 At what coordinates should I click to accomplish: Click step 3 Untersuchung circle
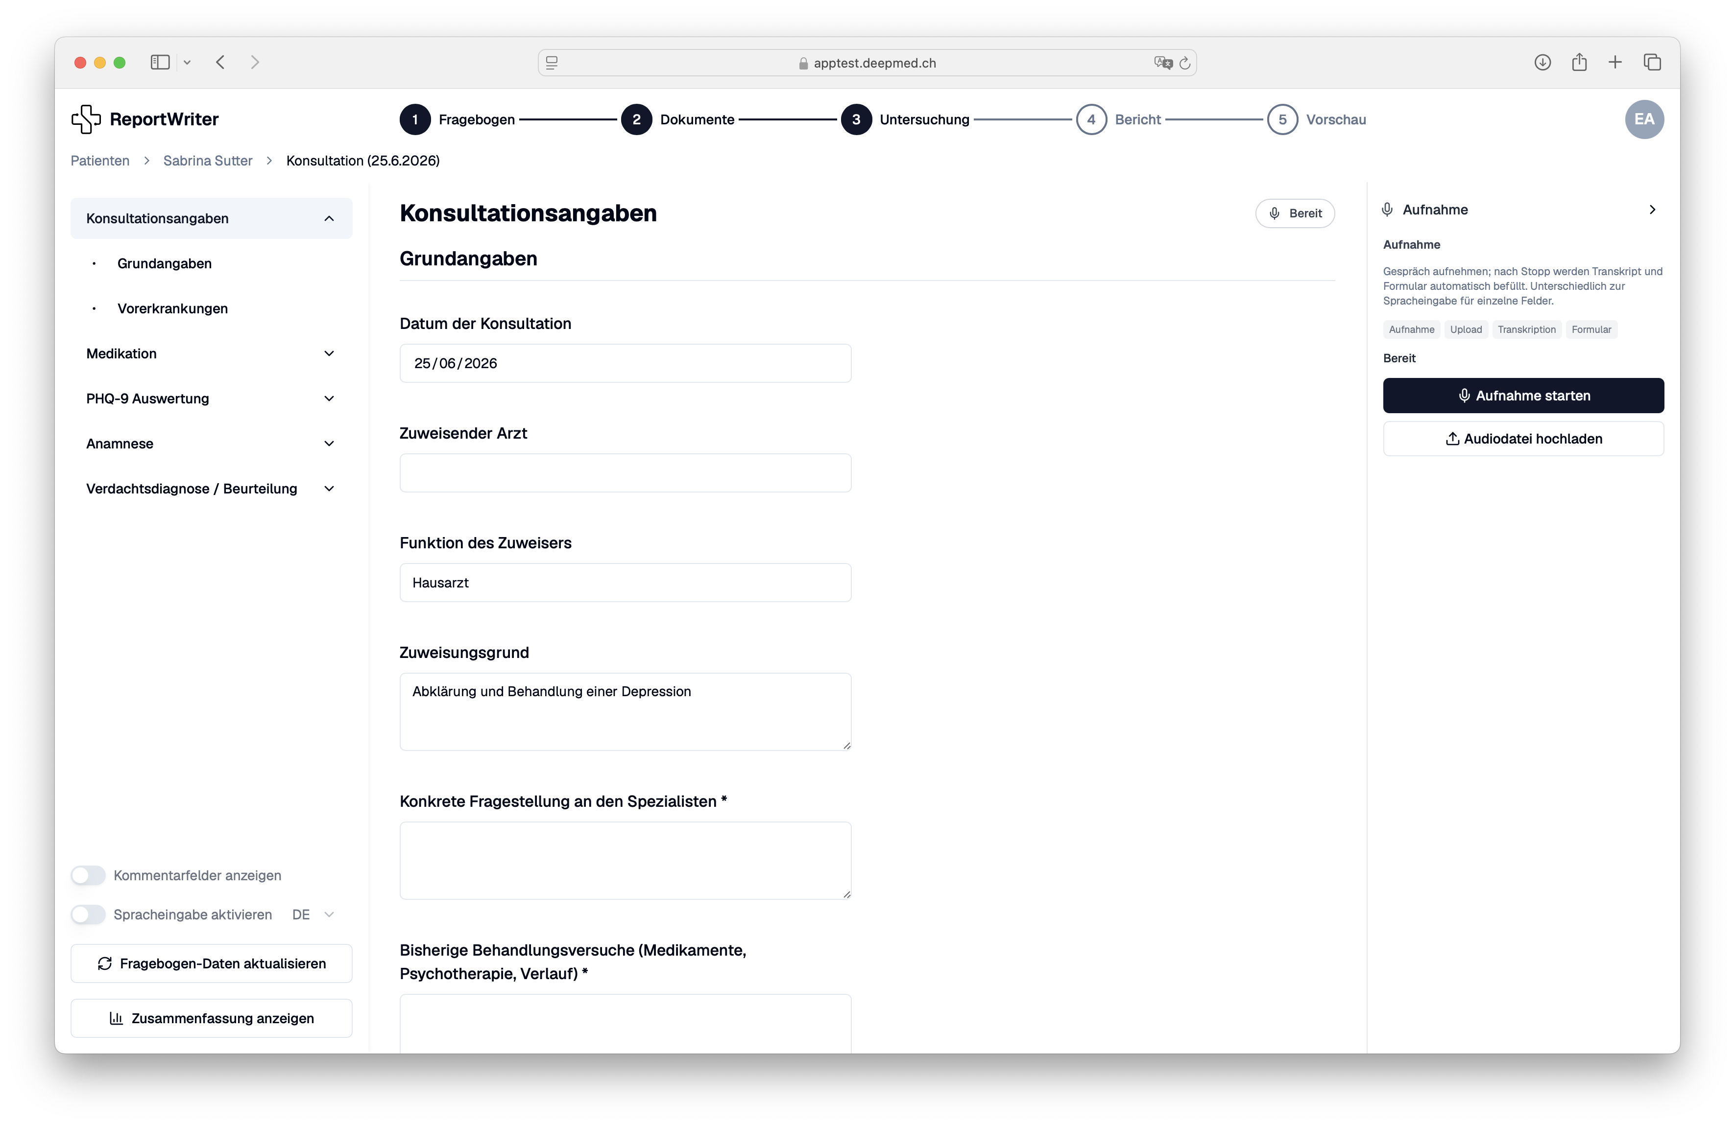click(x=856, y=119)
